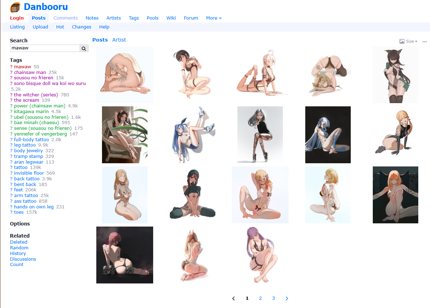
Task: Open the Comments navigation item
Action: point(66,18)
